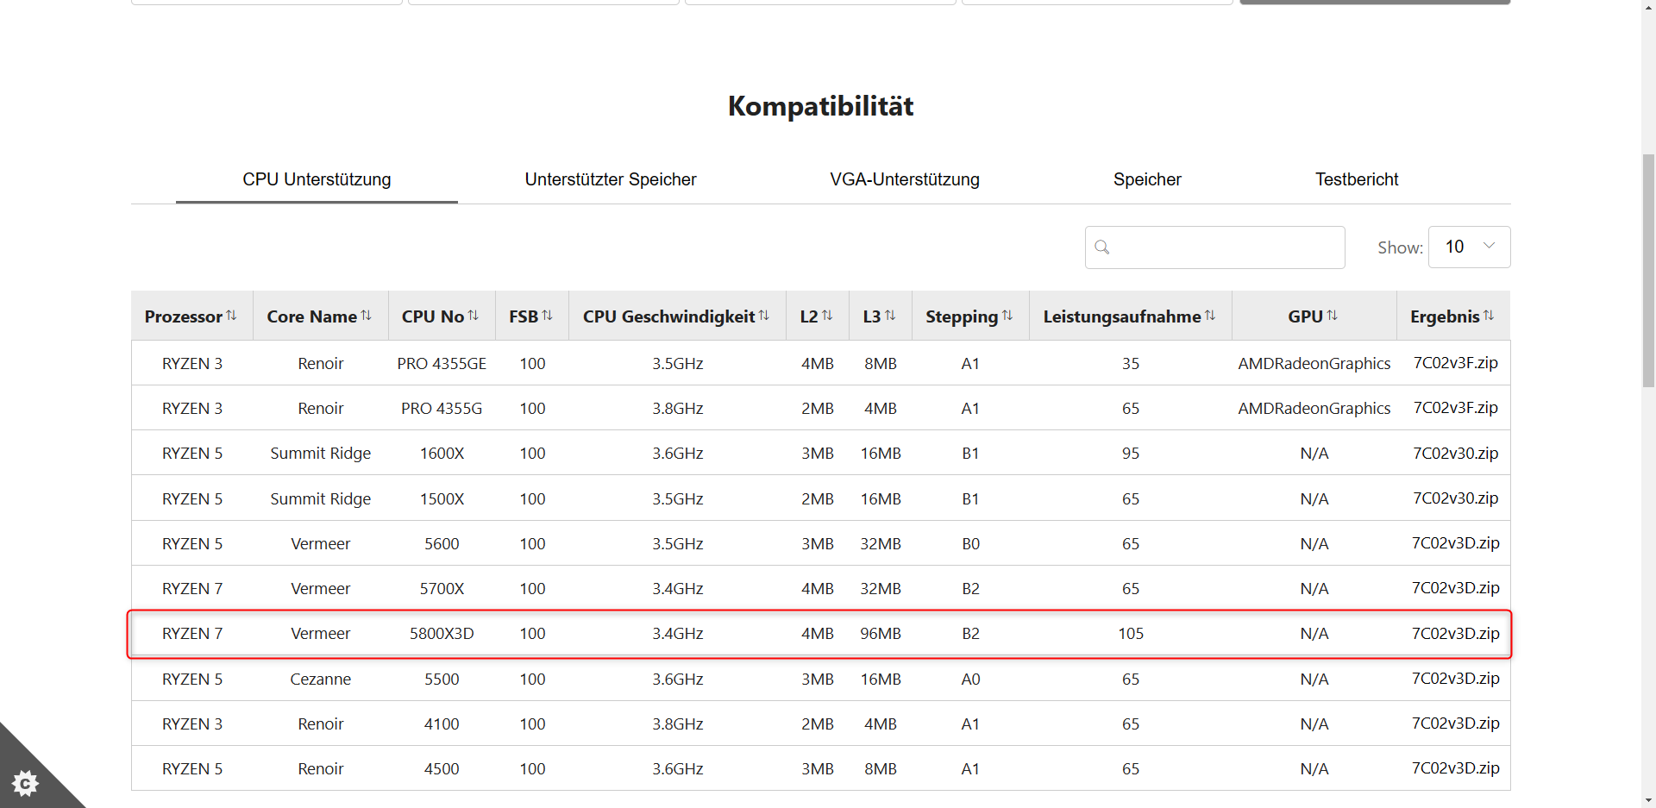Click the Kompatibilität heading
Screen dimensions: 1656x808
820,106
